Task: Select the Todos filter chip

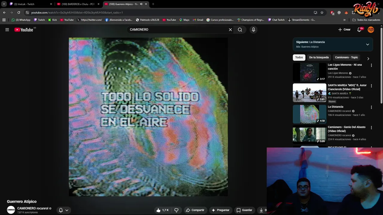Action: [299, 57]
